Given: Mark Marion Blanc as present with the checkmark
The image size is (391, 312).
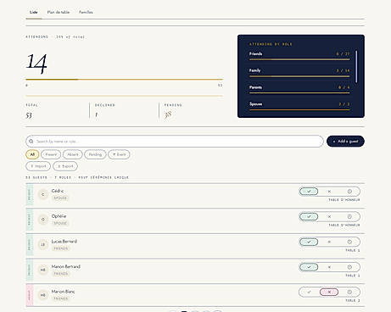Looking at the screenshot, I should point(309,292).
